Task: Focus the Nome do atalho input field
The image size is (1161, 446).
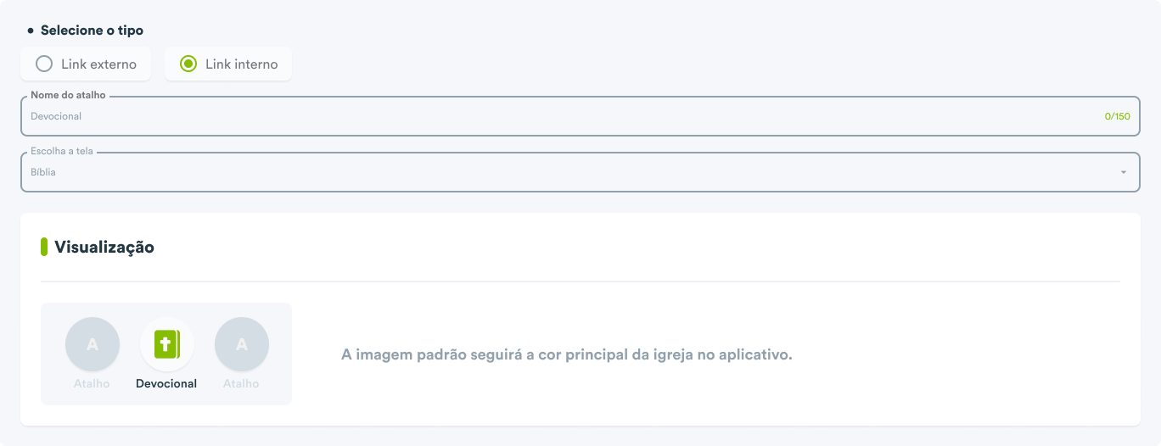Action: click(580, 116)
